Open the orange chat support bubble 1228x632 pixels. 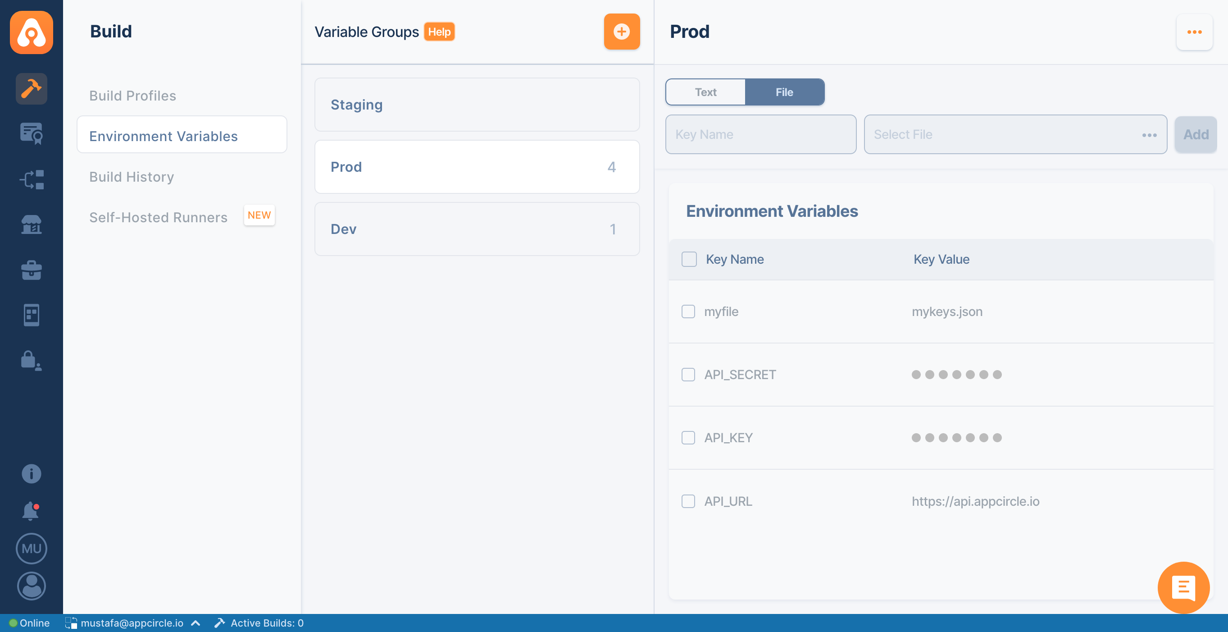(x=1184, y=588)
